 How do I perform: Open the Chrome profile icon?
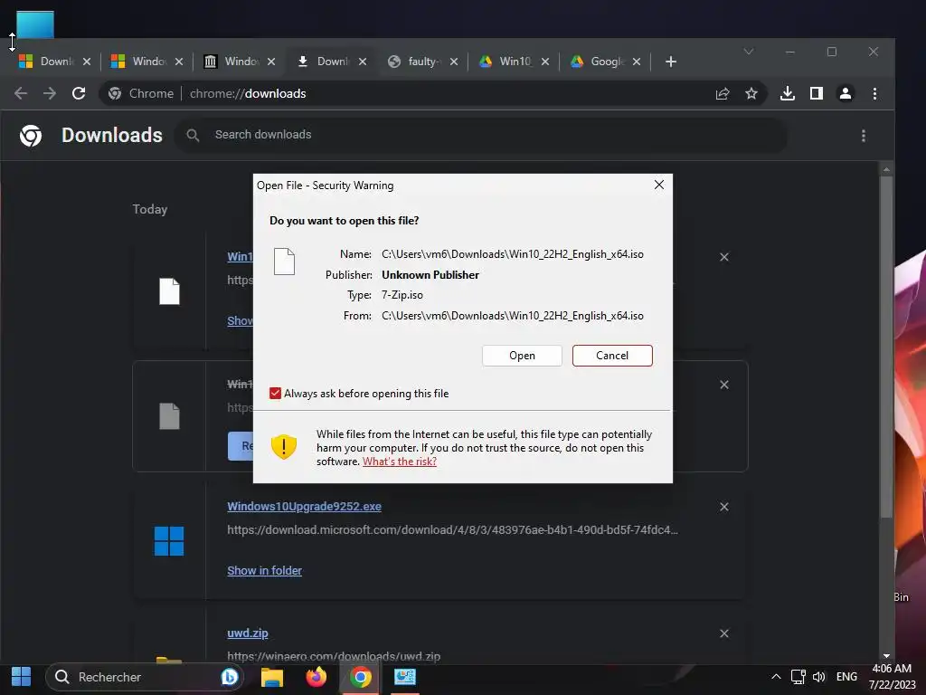(846, 93)
